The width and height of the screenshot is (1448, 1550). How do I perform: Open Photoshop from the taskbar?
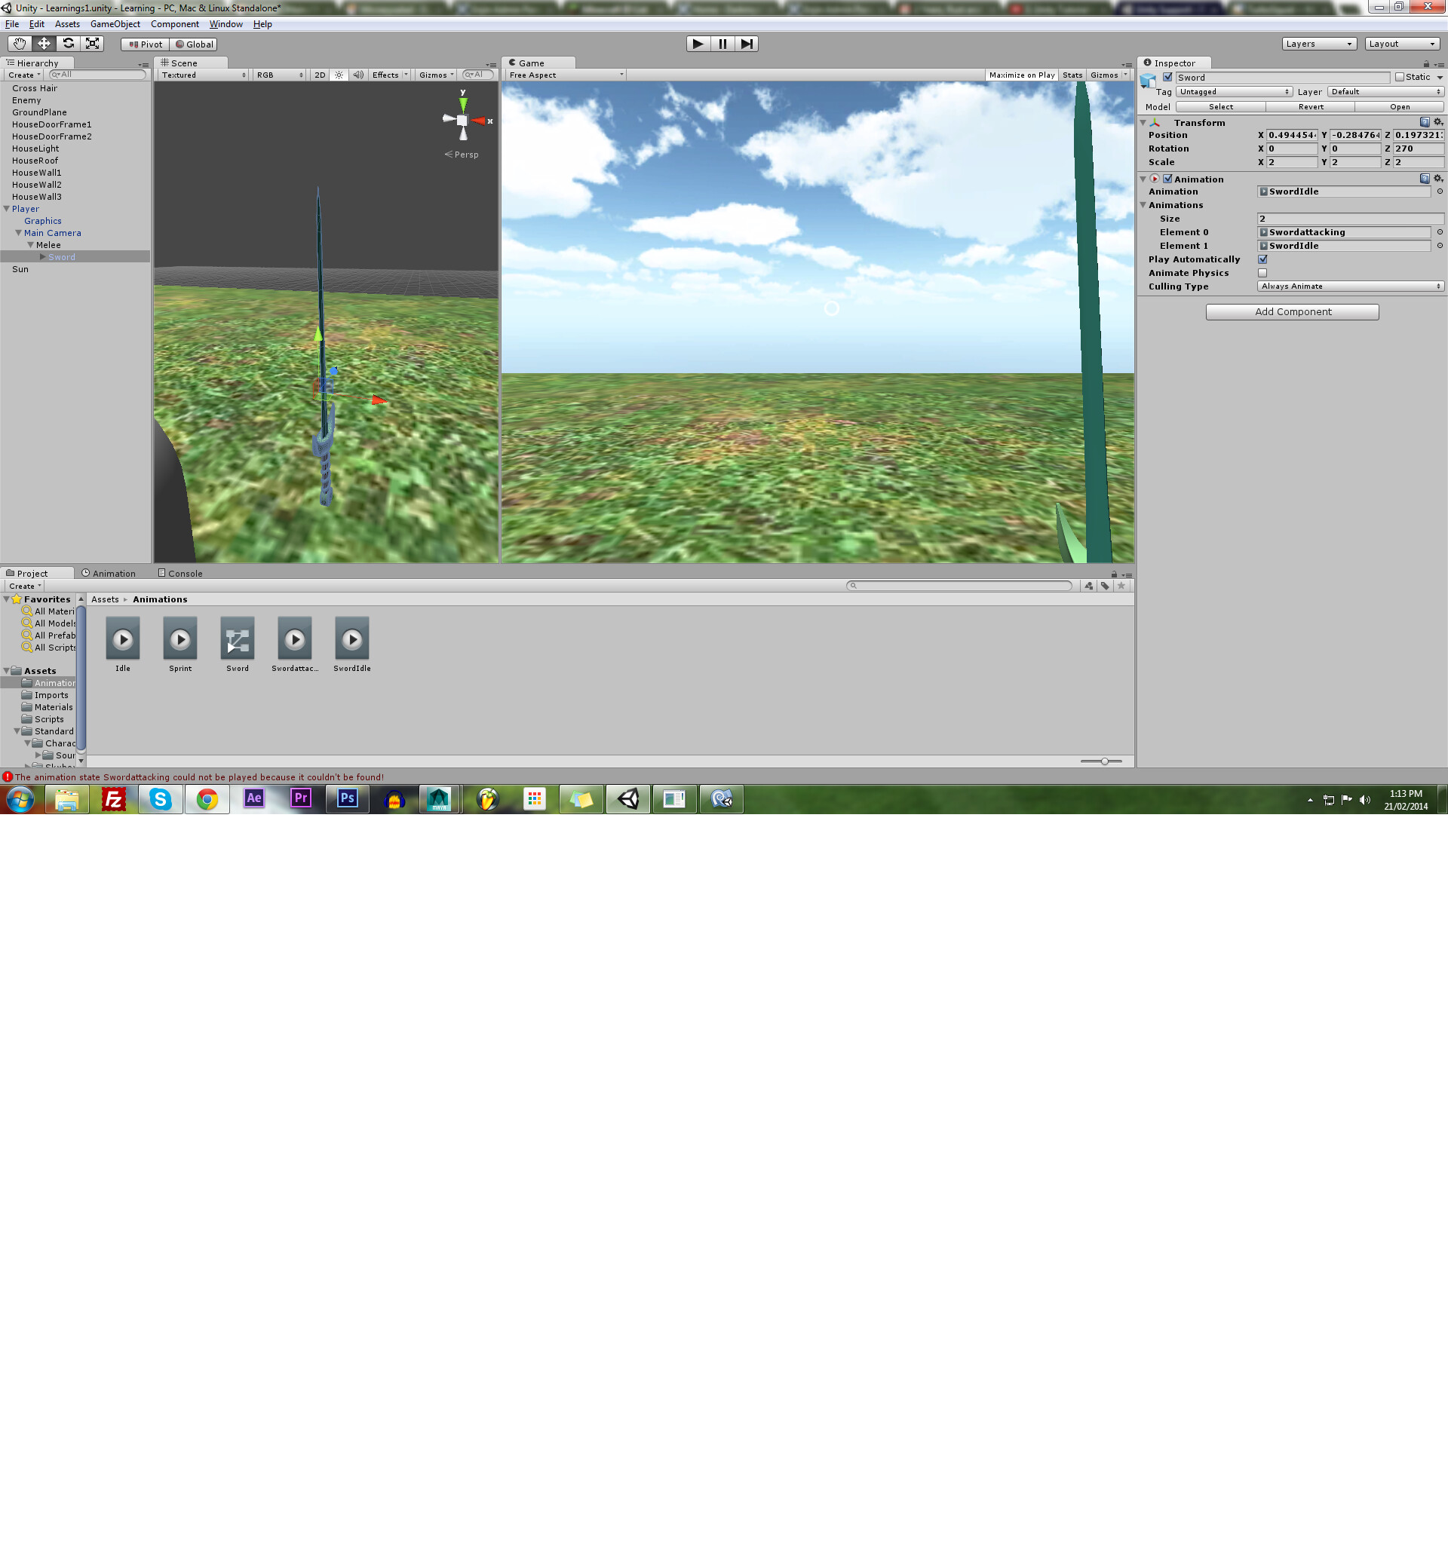(346, 799)
